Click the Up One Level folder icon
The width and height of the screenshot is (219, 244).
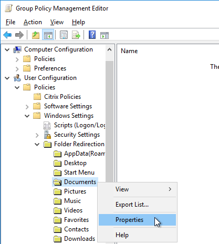pos(36,35)
